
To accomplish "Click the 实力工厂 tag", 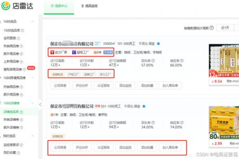I will 105,75.
